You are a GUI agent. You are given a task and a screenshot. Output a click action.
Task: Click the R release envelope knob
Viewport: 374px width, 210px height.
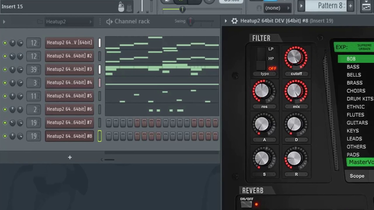point(296,159)
